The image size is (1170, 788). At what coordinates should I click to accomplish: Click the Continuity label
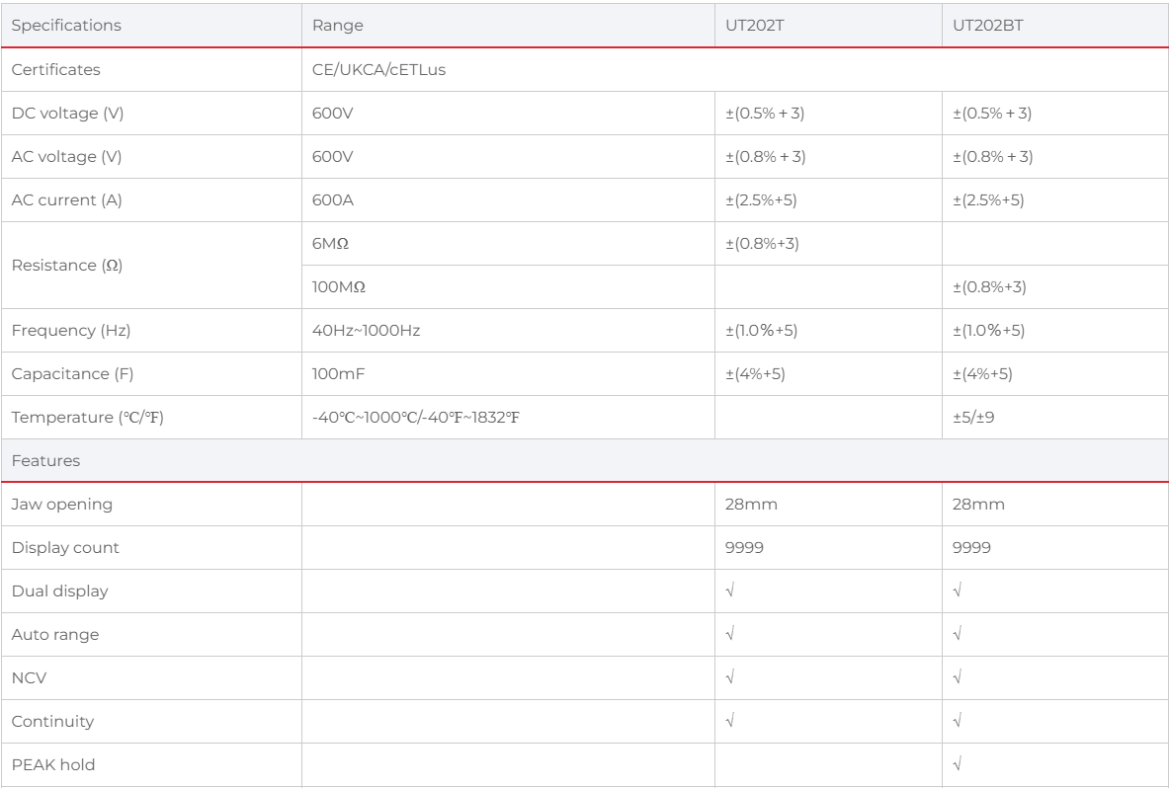point(52,721)
